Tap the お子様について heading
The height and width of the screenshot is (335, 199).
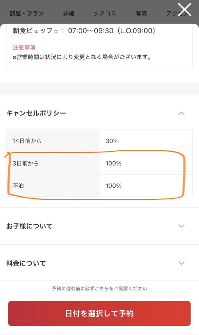point(29,226)
